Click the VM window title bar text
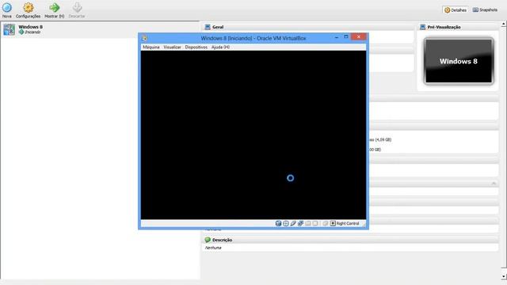This screenshot has width=507, height=285. tap(253, 38)
